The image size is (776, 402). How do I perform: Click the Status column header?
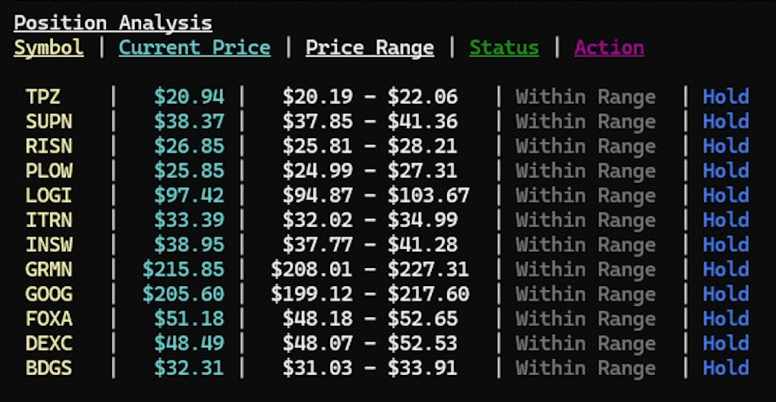click(504, 47)
